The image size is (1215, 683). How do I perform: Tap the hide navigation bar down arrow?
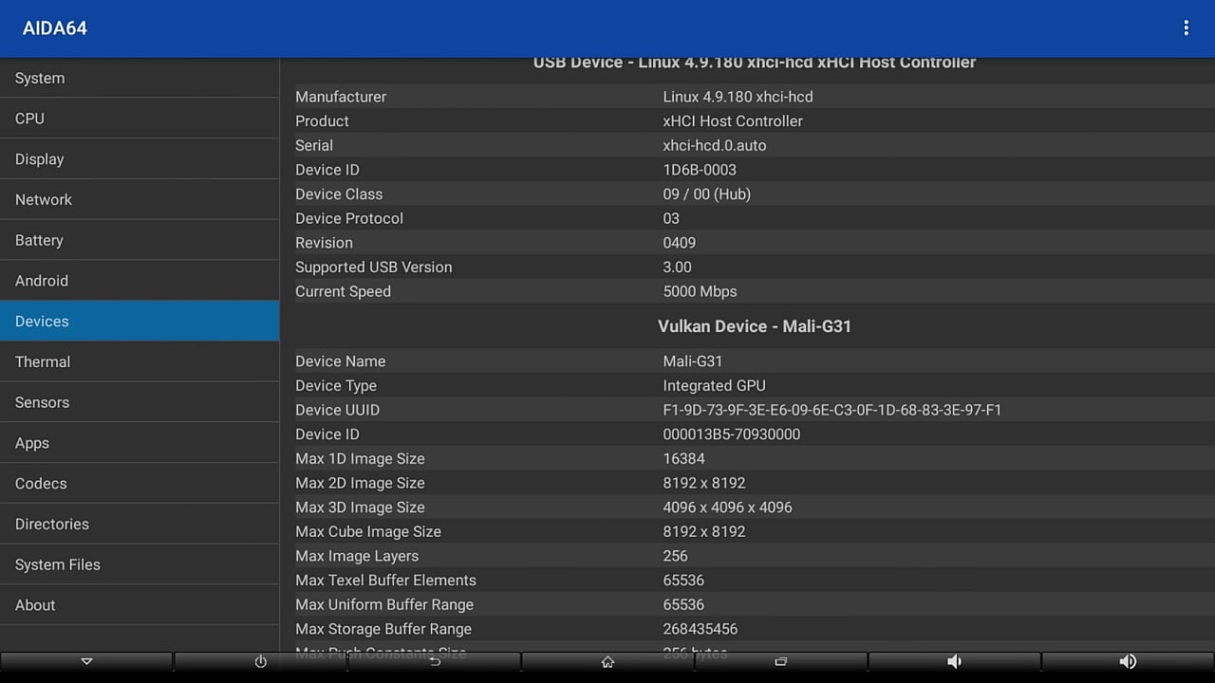[86, 662]
